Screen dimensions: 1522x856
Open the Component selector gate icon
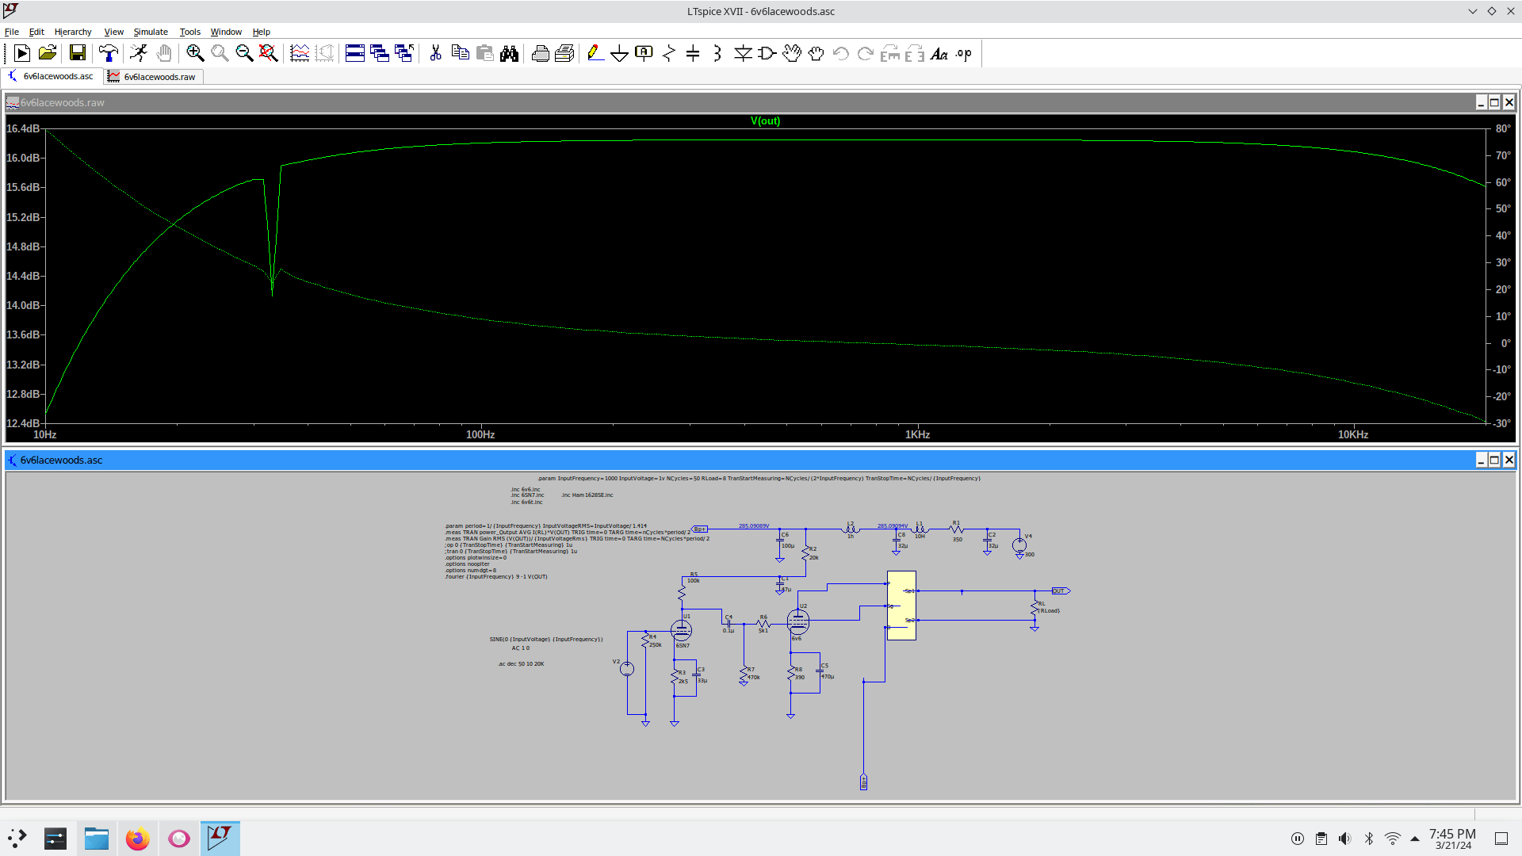[x=767, y=53]
